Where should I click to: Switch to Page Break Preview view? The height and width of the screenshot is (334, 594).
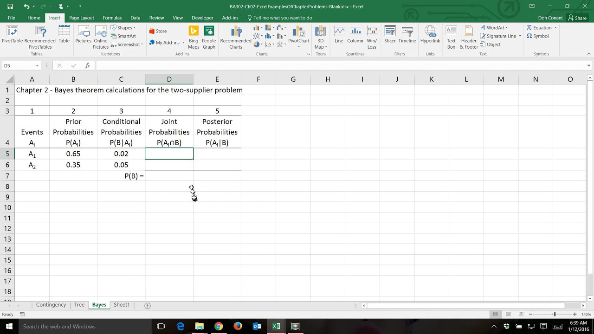(x=521, y=315)
